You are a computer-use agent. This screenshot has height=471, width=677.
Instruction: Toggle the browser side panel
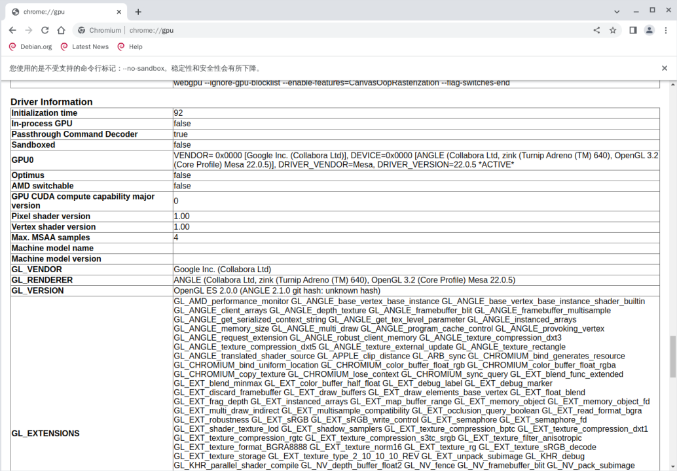click(x=633, y=30)
